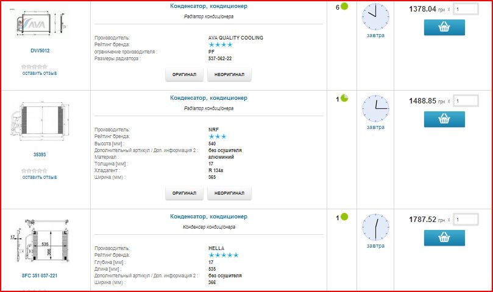Add the 1378.04 грн item to cart
This screenshot has height=292, width=493.
coord(444,27)
